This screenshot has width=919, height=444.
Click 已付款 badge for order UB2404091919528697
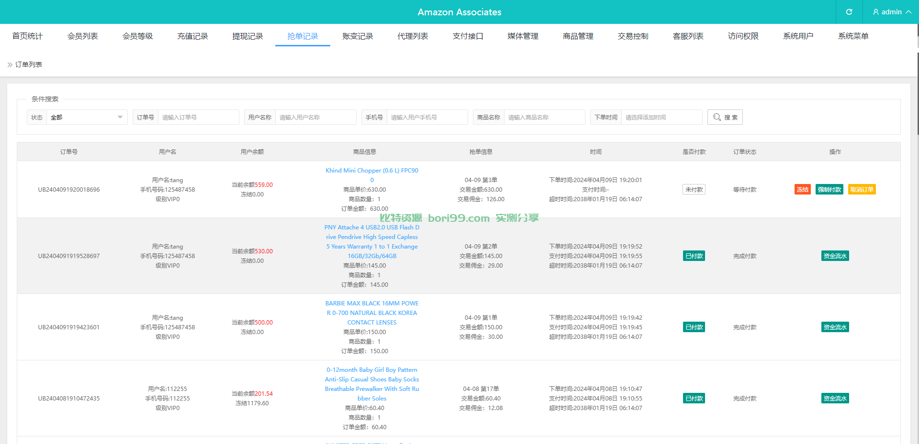coord(694,256)
